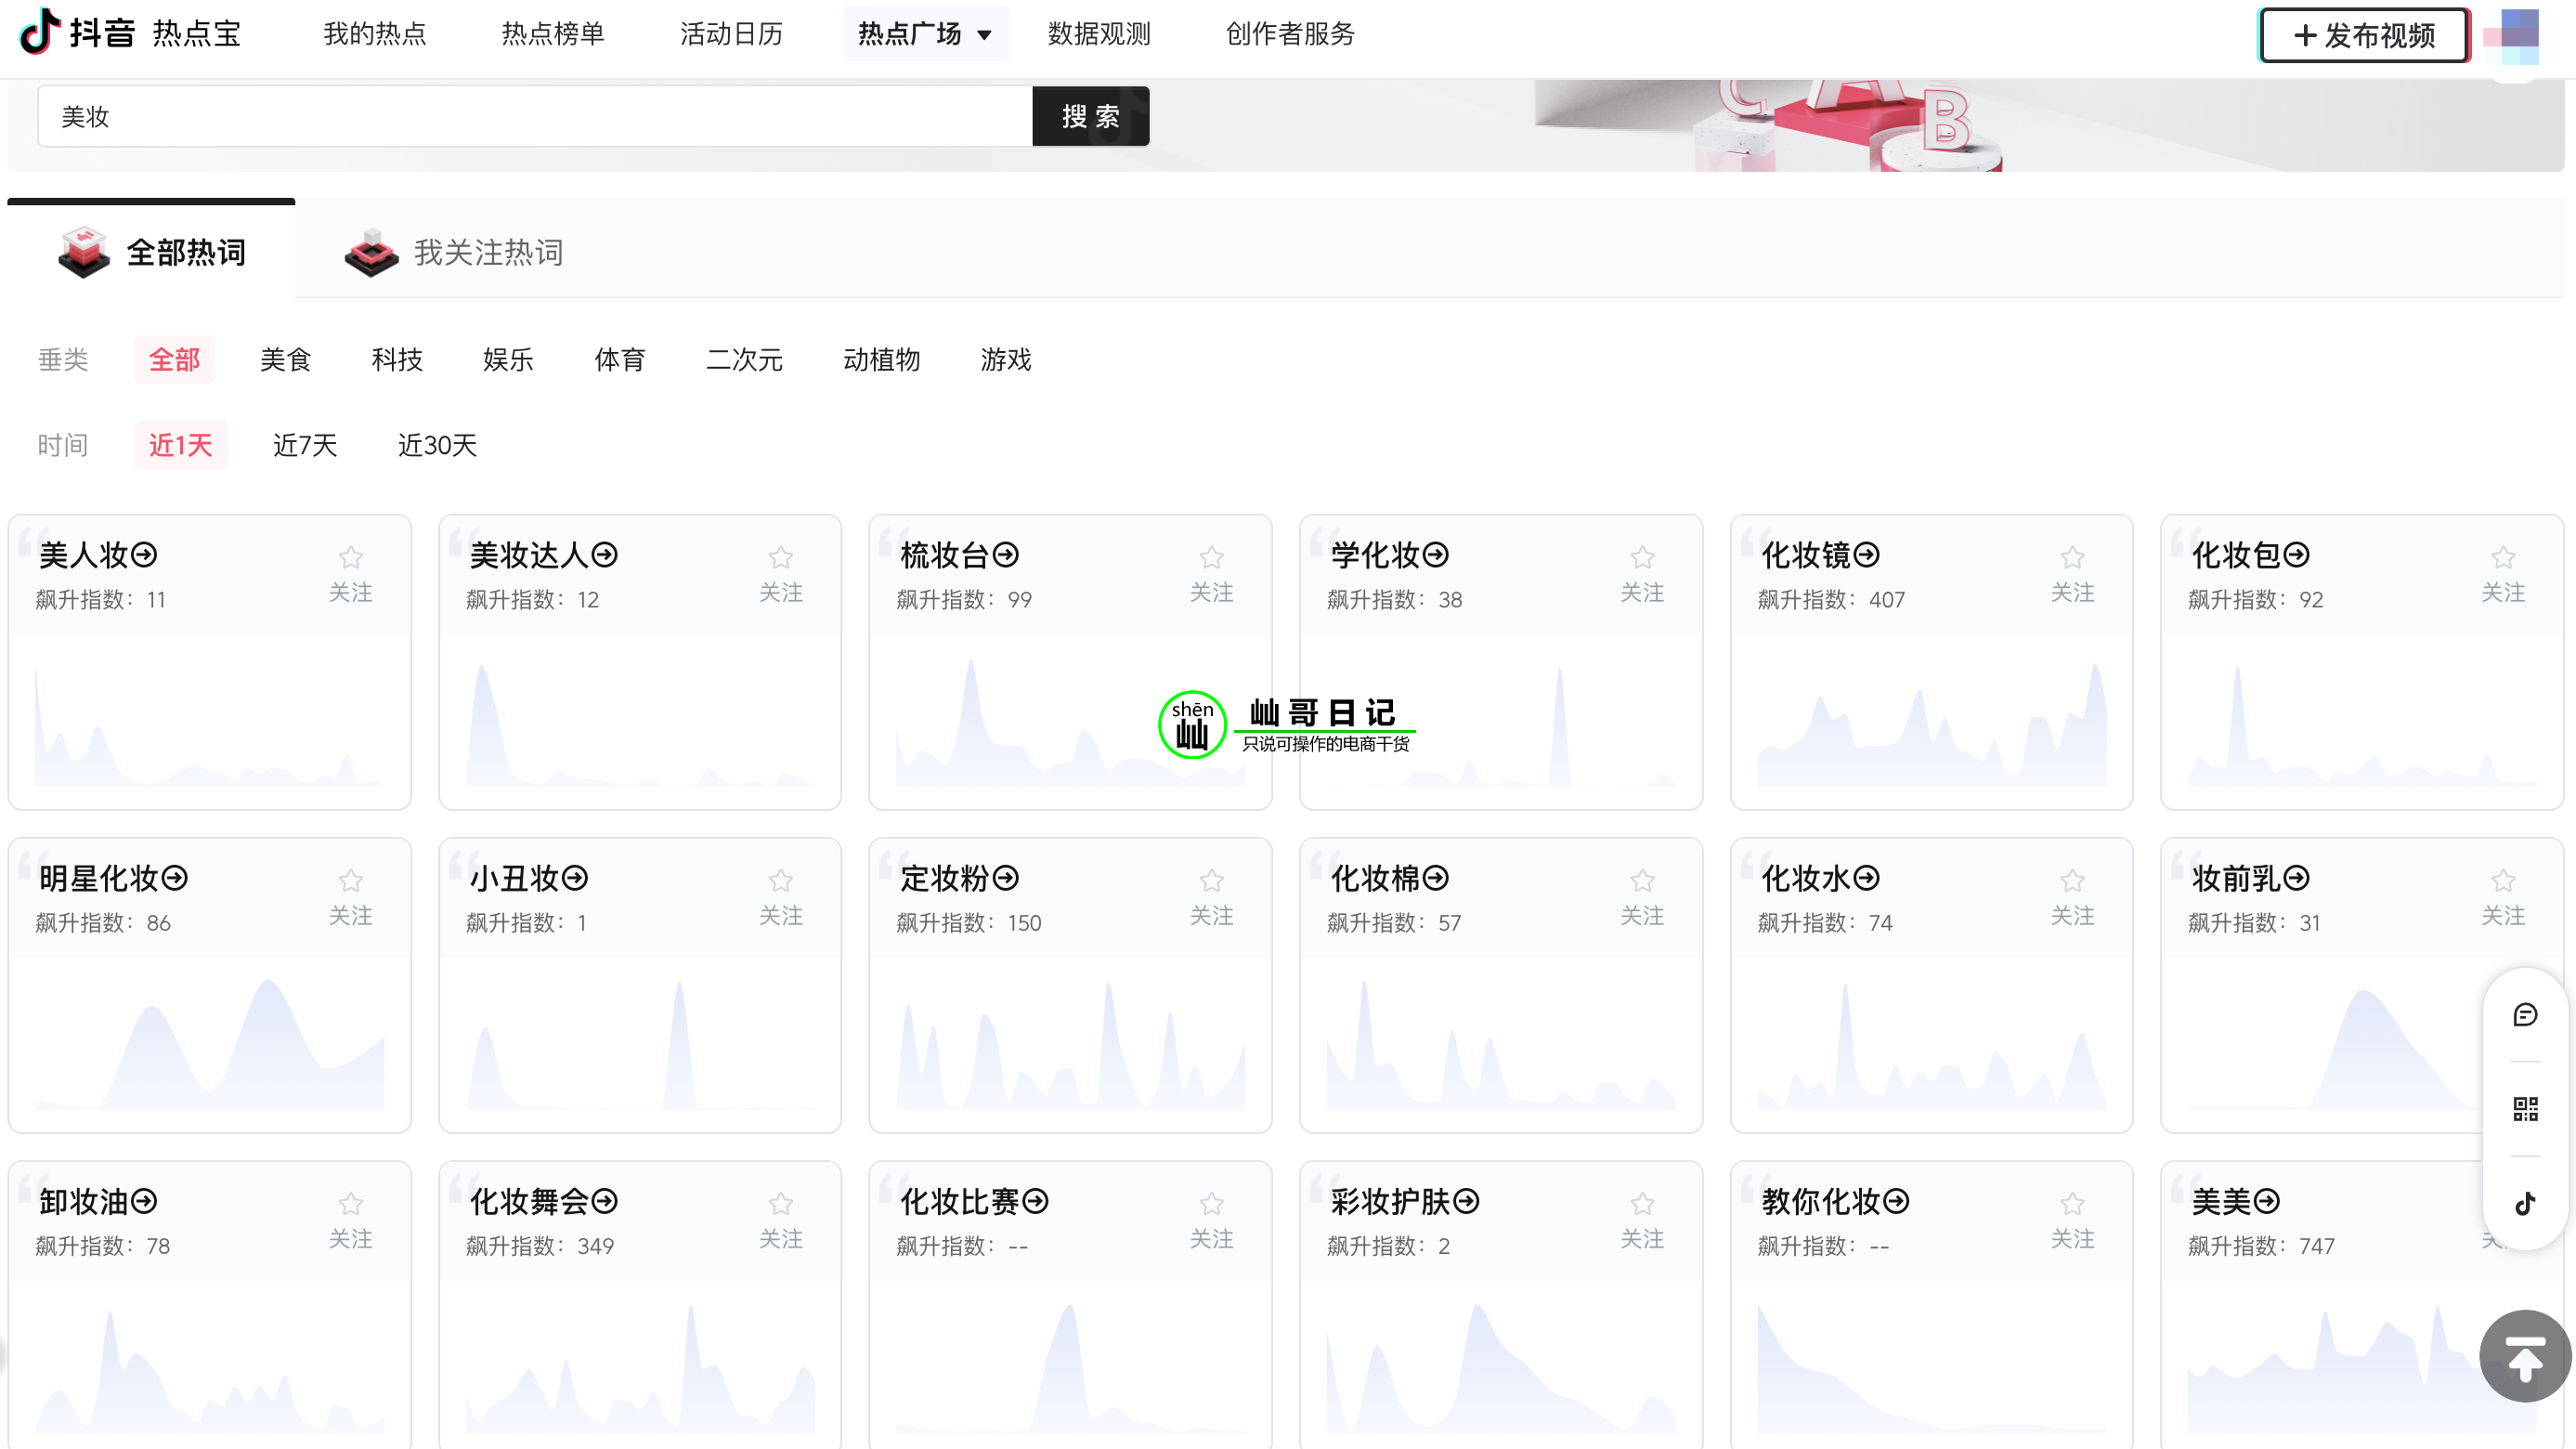Viewport: 2576px width, 1449px height.
Task: Filter hot words by 美食 category
Action: [x=286, y=359]
